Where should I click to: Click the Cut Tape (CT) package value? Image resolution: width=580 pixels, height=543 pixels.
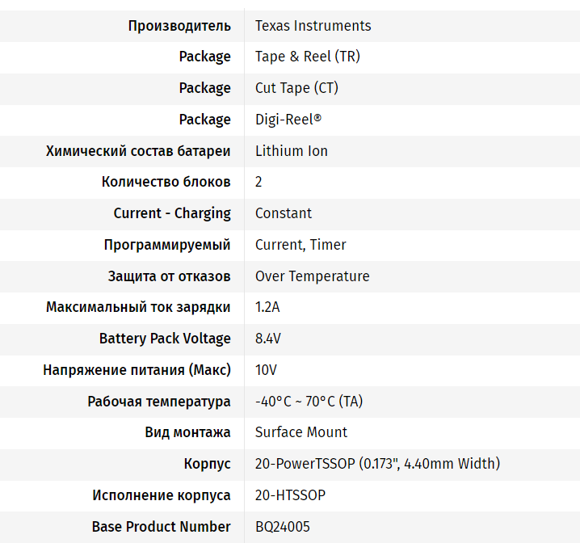click(x=296, y=88)
